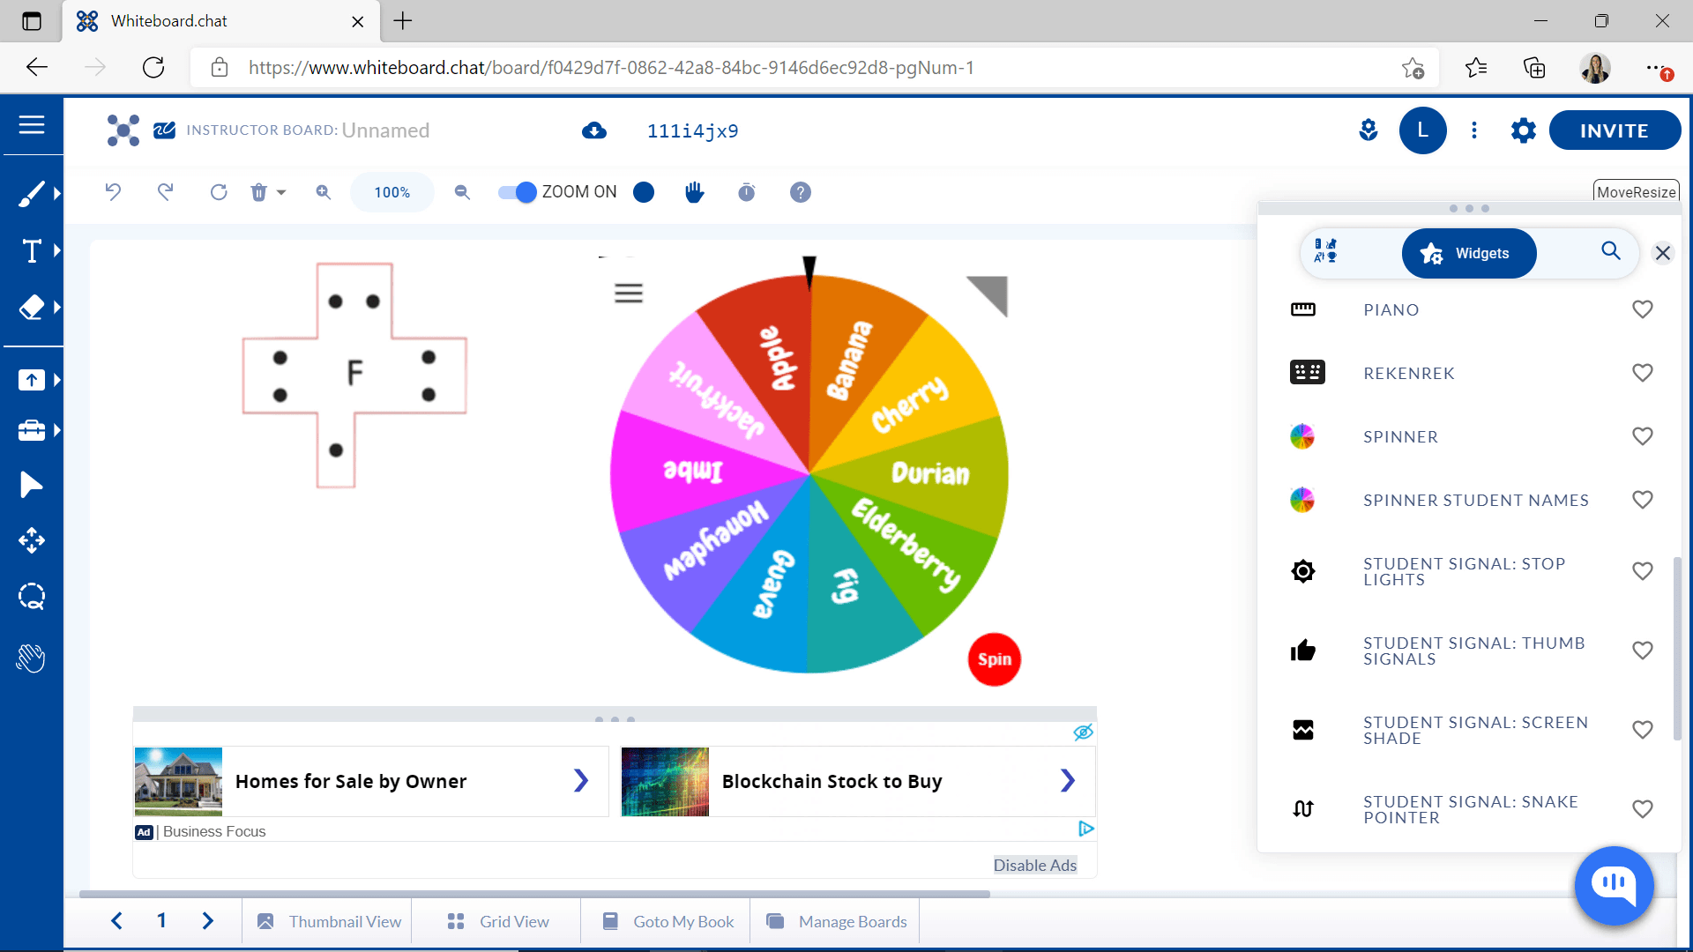Toggle favorite on PIANO widget
This screenshot has width=1693, height=952.
(x=1642, y=308)
